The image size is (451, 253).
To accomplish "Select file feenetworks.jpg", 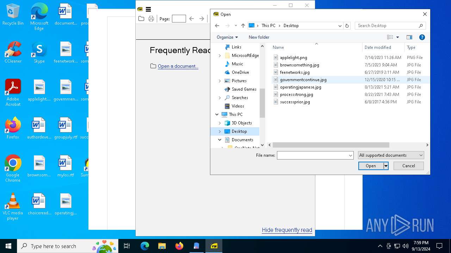I will [x=295, y=72].
